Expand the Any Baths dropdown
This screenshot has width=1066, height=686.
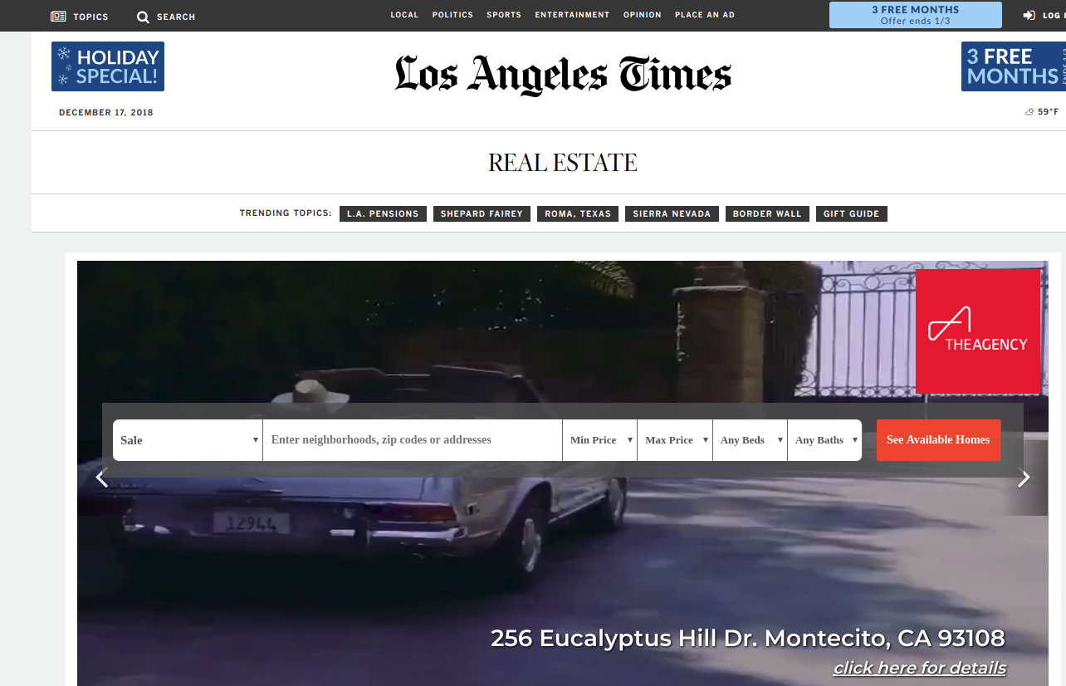pos(824,440)
